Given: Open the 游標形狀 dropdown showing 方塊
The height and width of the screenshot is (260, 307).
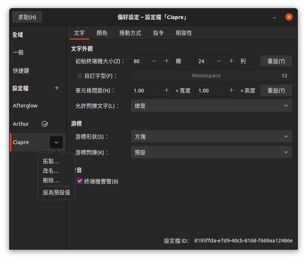Looking at the screenshot, I should coord(211,136).
